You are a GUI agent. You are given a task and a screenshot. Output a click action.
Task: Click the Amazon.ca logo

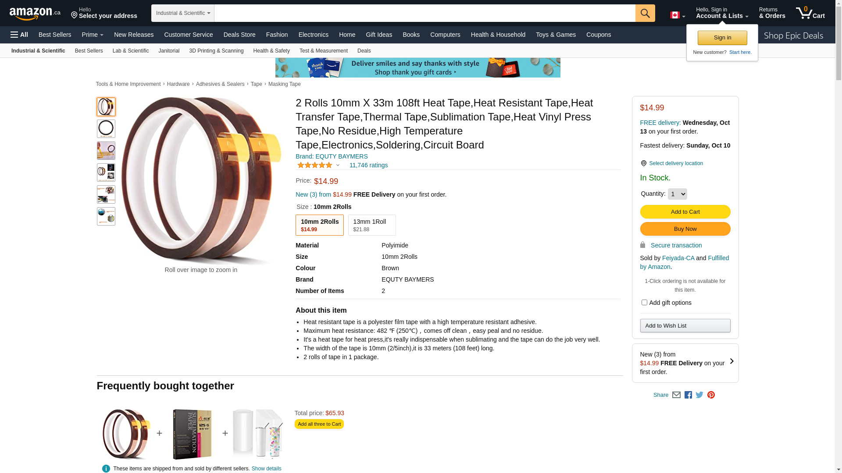coord(35,13)
